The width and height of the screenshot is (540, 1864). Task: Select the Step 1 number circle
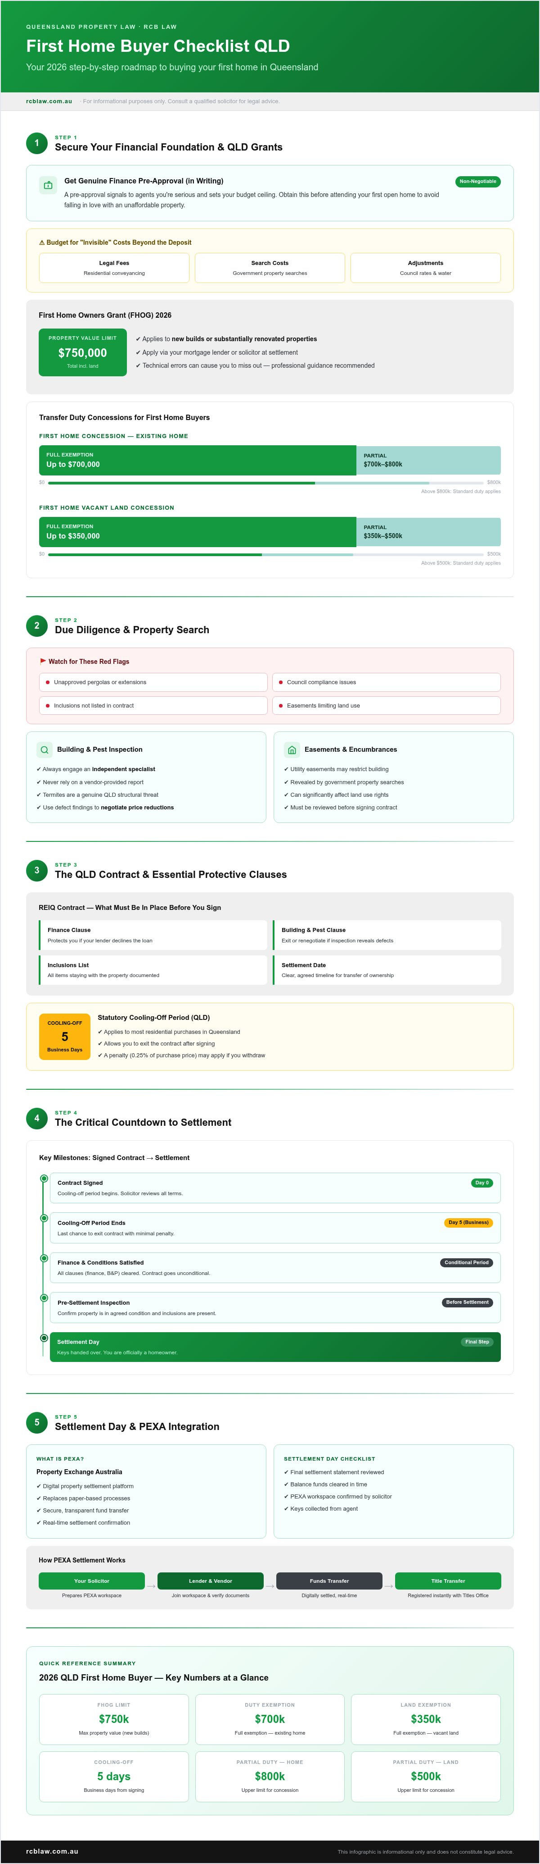coord(37,142)
